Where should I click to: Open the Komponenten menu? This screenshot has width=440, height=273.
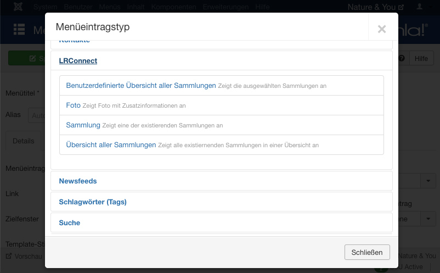[174, 7]
